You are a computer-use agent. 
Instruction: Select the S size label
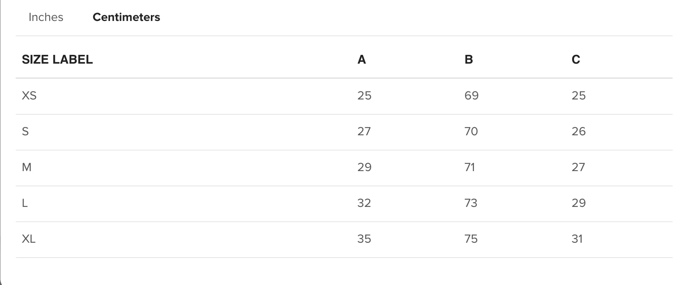coord(25,131)
